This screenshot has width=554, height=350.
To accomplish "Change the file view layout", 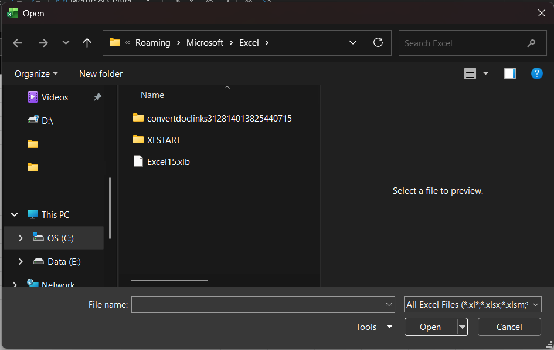I will tap(470, 73).
